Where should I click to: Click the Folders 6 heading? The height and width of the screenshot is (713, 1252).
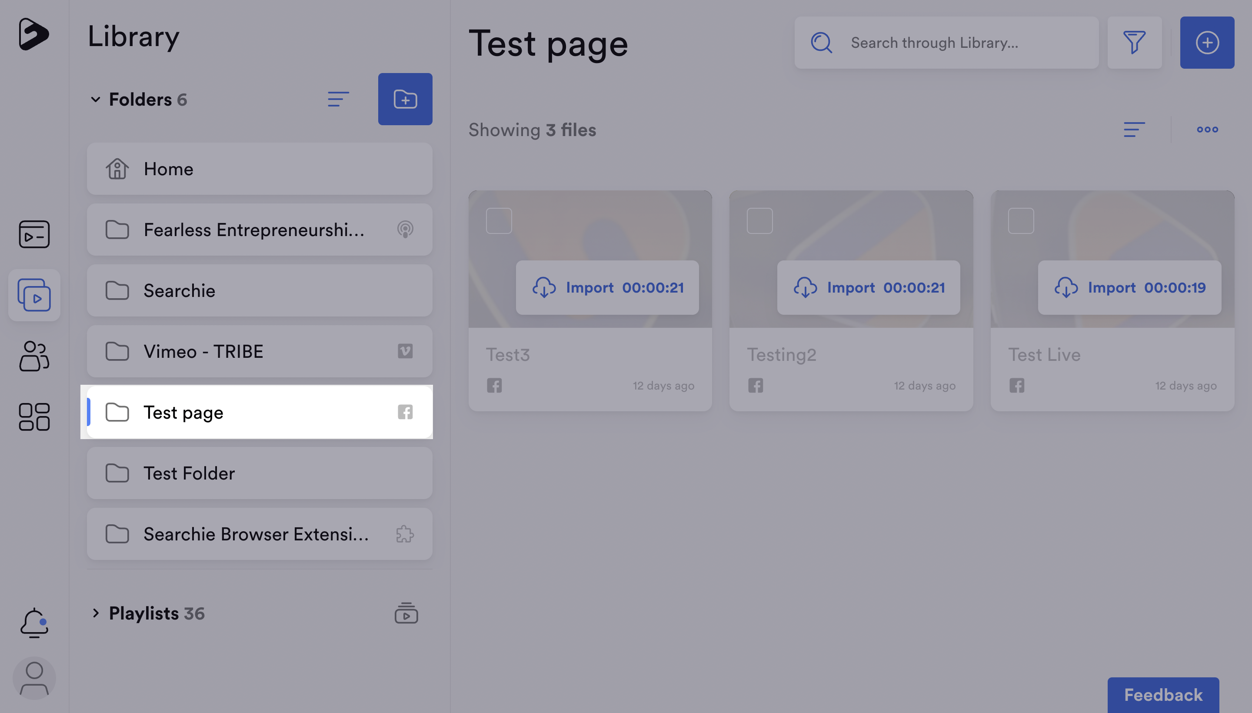[148, 100]
